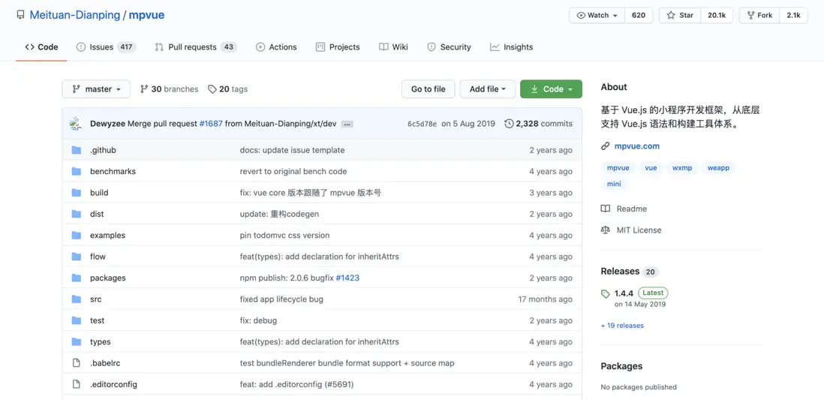Expand the commit message ellipsis

(347, 124)
